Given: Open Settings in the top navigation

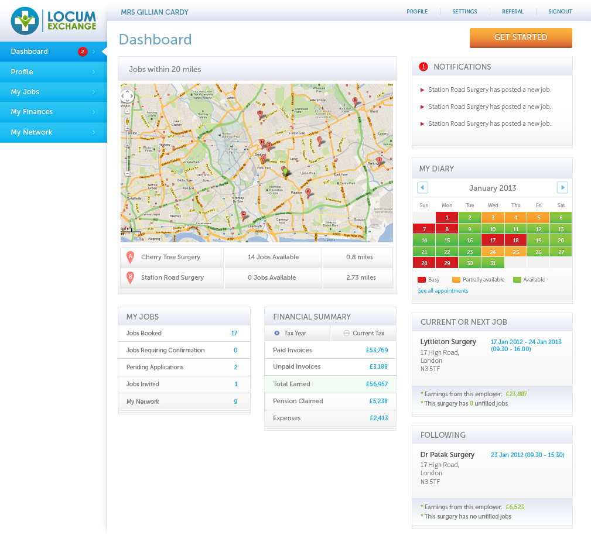Looking at the screenshot, I should (464, 12).
